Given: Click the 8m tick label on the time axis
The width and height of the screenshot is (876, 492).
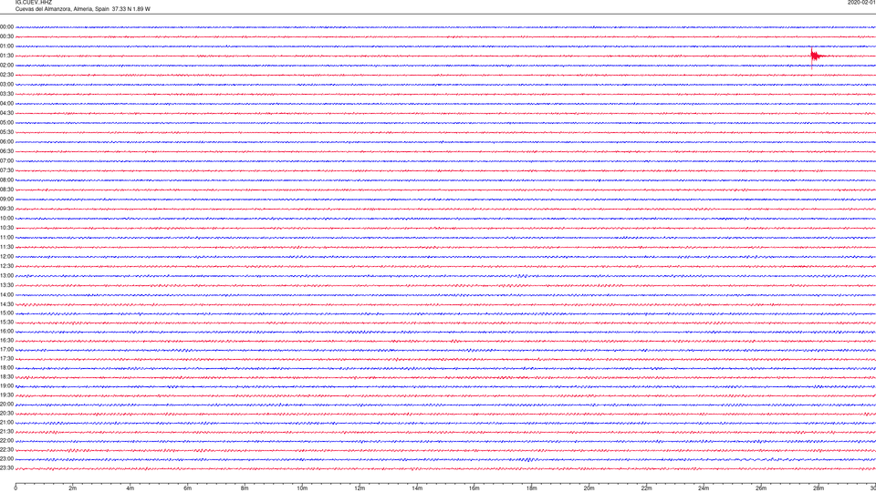Looking at the screenshot, I should click(x=245, y=488).
